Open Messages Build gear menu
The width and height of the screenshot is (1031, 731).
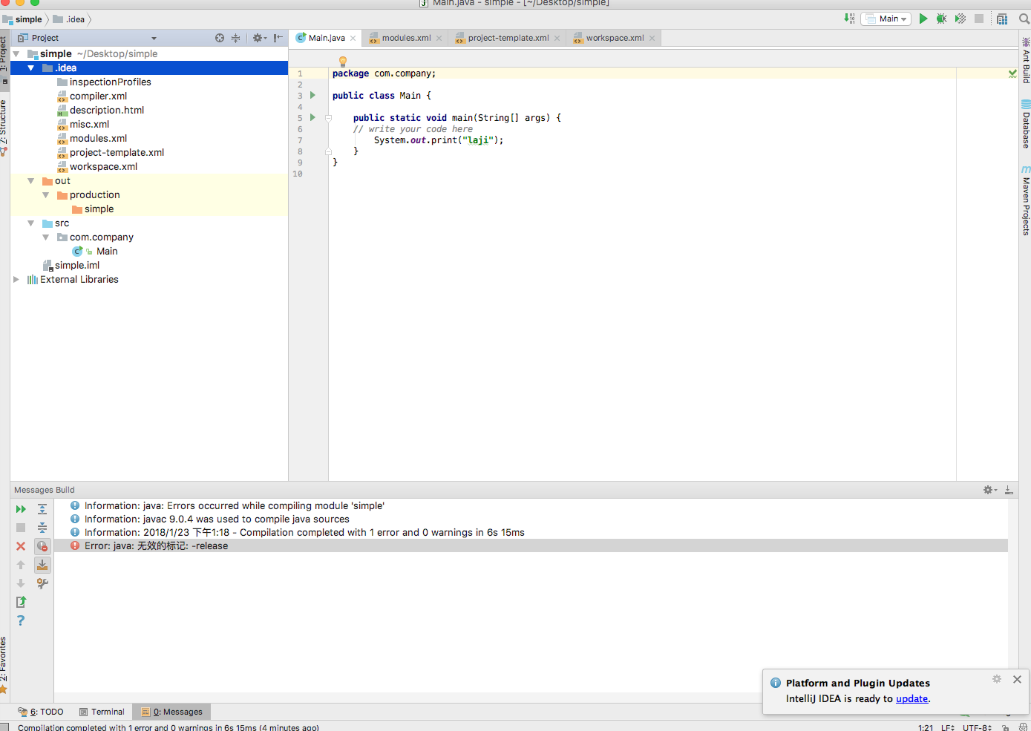tap(990, 490)
